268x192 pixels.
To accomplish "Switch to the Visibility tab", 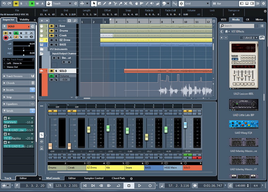I will click(x=24, y=20).
